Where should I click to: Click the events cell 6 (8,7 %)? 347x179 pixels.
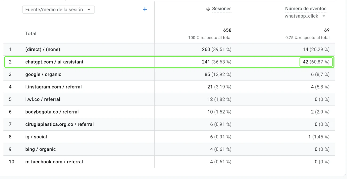(x=320, y=74)
